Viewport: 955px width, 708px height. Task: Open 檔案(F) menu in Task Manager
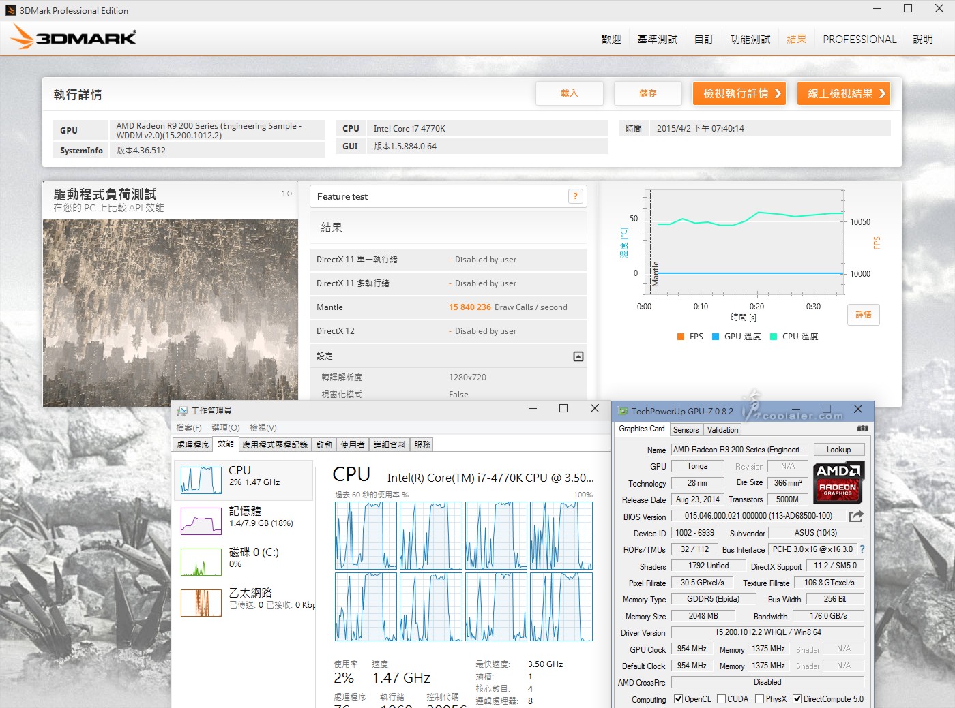tap(189, 427)
